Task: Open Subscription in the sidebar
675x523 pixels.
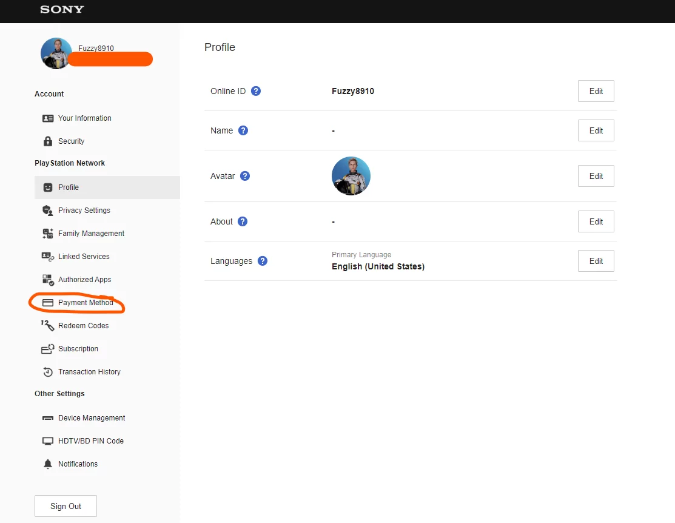Action: pyautogui.click(x=78, y=349)
